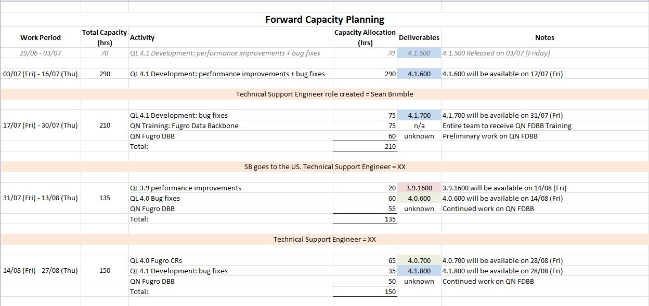Click the "17/07 (Fri) - 30/07 (Thu)" work period cell
Image resolution: width=649 pixels, height=306 pixels.
[x=41, y=125]
